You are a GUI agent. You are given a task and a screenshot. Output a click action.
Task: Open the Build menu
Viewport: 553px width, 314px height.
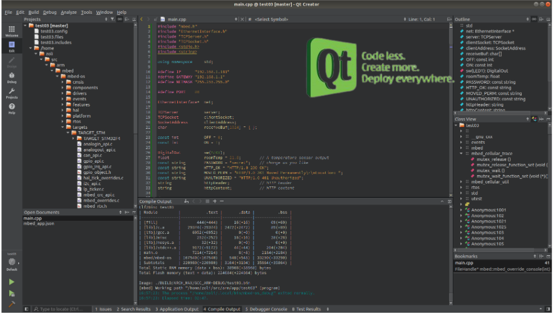[x=33, y=12]
